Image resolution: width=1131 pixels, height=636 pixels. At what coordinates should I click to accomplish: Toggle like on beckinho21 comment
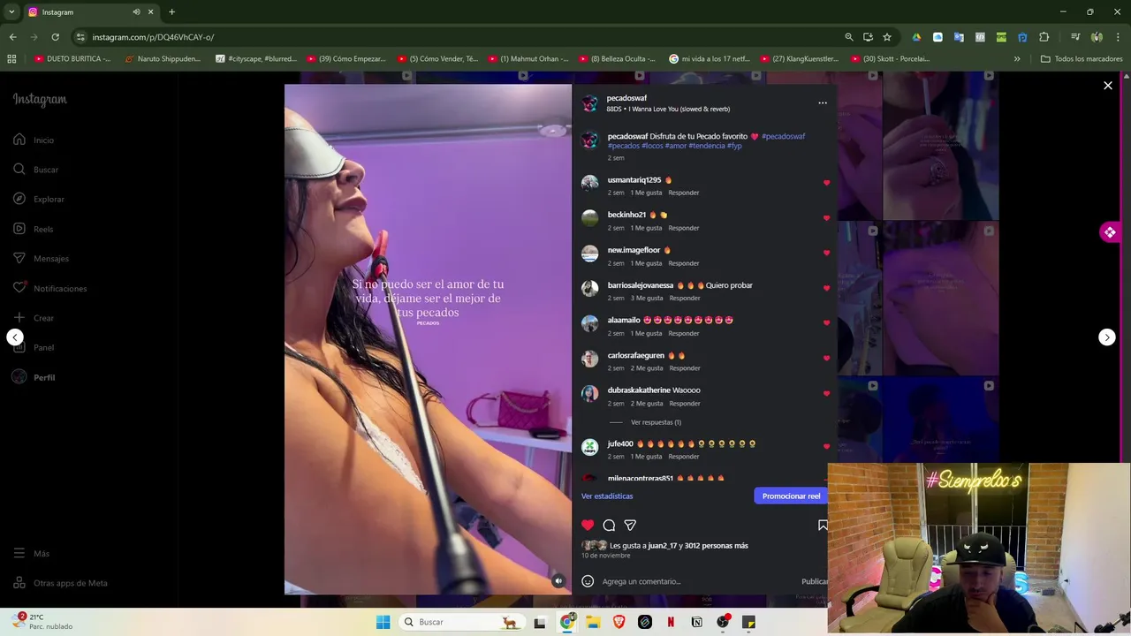[x=826, y=217]
